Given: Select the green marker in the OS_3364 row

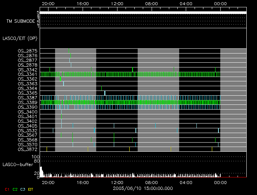Looking at the screenshot, I should pos(101,88).
